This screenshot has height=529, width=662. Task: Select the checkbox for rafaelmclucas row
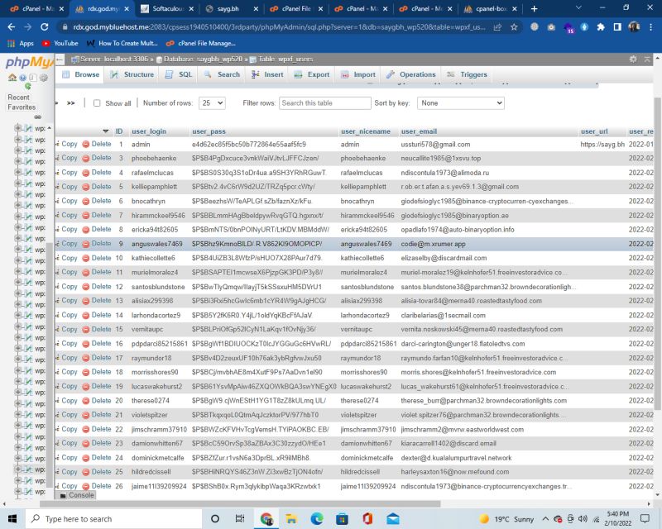click(x=55, y=172)
